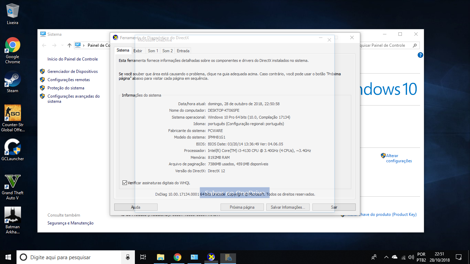Switch to the Sistema window taskbar icon
This screenshot has width=470, height=264.
click(x=194, y=257)
